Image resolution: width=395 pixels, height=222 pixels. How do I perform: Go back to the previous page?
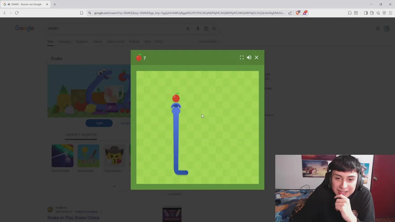4,13
